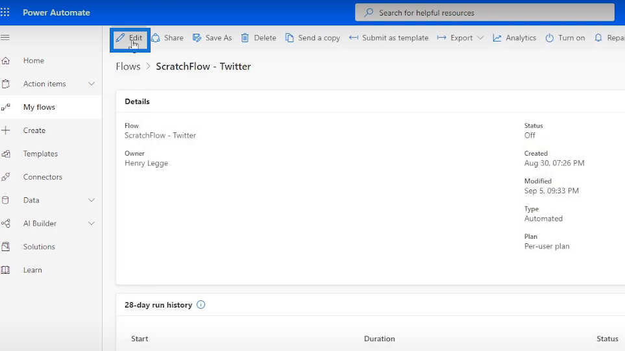
Task: Click the Learn book icon
Action: (5, 270)
